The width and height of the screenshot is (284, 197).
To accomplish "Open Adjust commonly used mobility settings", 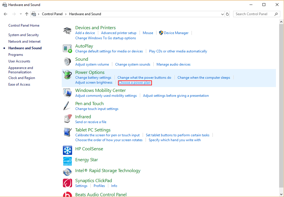I will point(106,96).
